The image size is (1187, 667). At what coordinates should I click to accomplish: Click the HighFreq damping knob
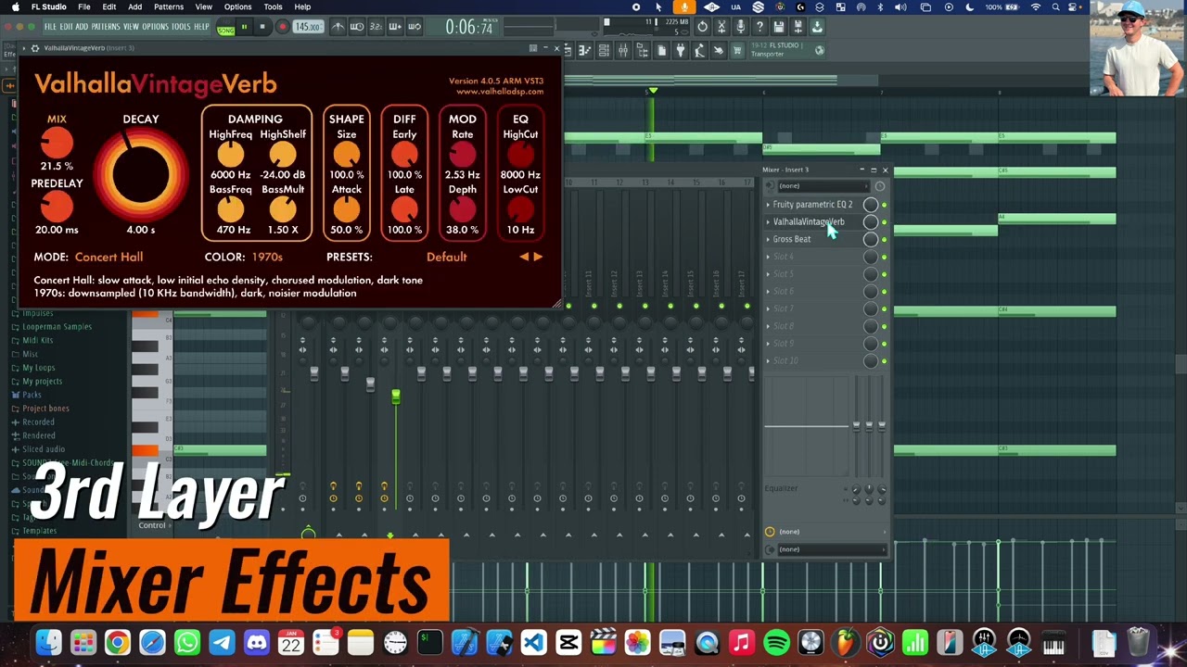(x=230, y=155)
